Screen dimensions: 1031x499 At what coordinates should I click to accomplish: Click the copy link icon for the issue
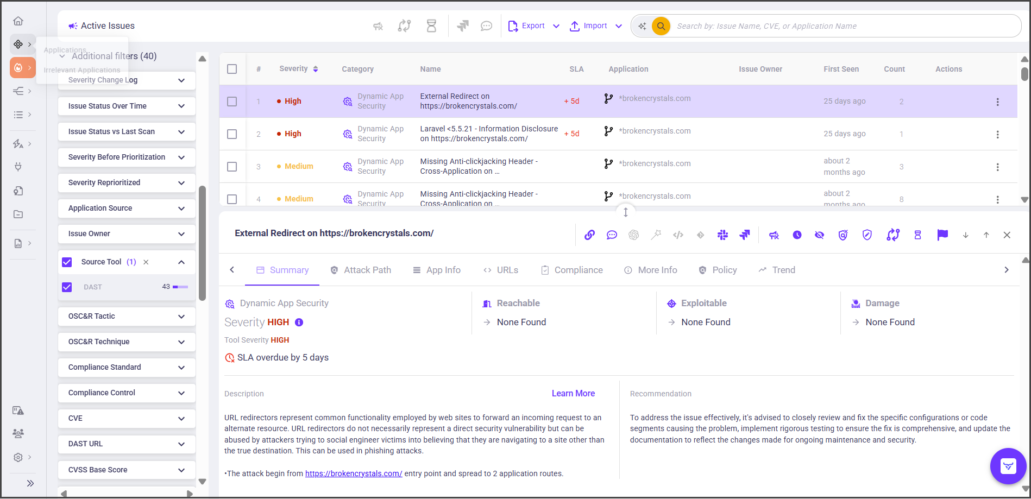[x=589, y=235]
